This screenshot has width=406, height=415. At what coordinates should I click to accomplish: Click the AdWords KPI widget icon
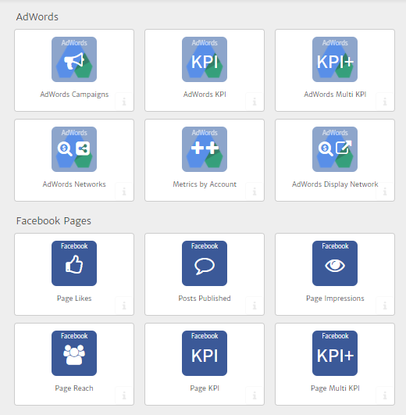click(x=205, y=59)
